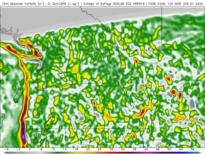Click the "Valid: 12Z MON JUN 01 2020" text
The height and width of the screenshot is (154, 205).
click(x=180, y=4)
